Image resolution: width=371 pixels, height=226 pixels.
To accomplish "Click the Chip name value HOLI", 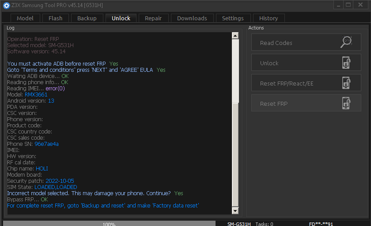I will (x=42, y=169).
